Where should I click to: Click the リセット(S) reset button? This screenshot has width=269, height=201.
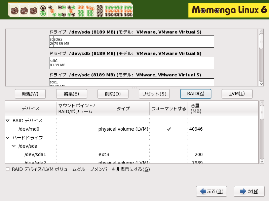[154, 94]
